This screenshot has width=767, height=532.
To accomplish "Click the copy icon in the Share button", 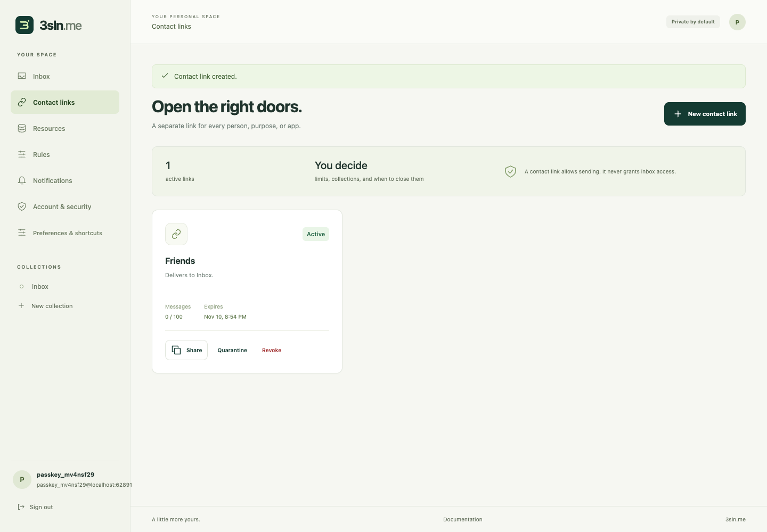I will tap(176, 350).
